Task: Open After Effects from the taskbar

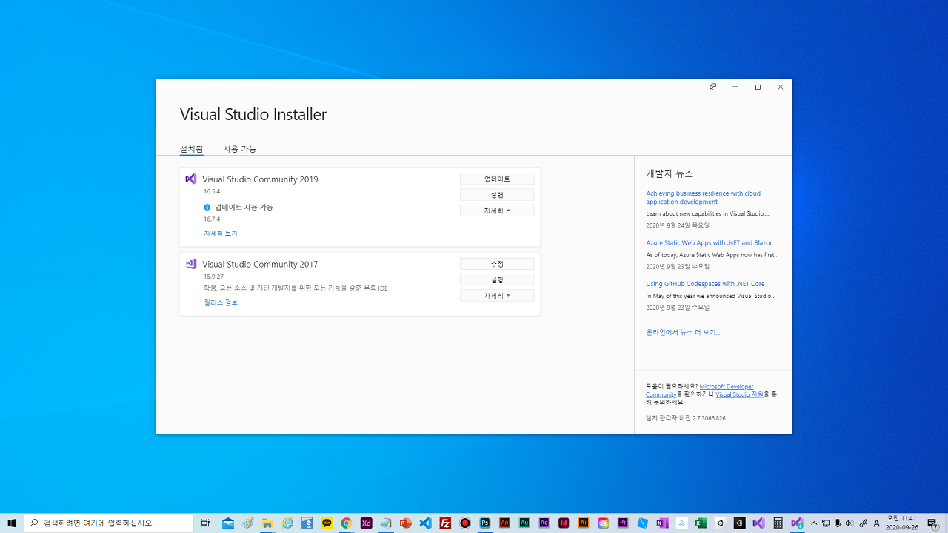Action: tap(544, 523)
